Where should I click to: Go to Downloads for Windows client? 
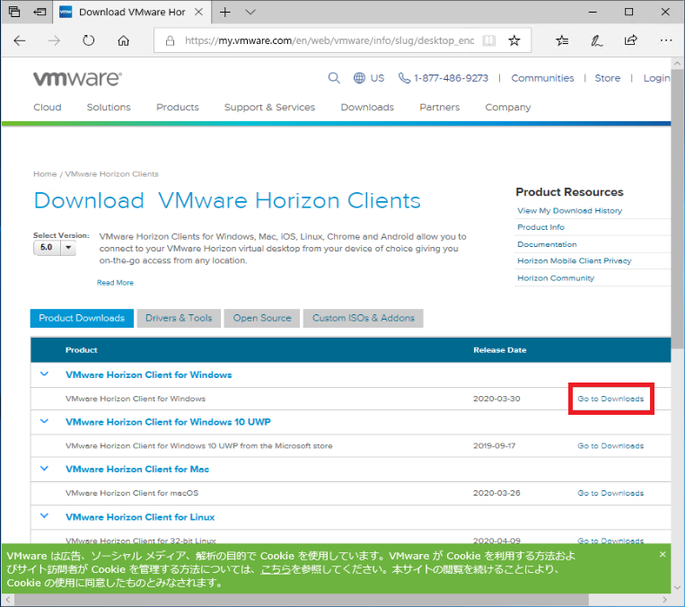[x=610, y=399]
